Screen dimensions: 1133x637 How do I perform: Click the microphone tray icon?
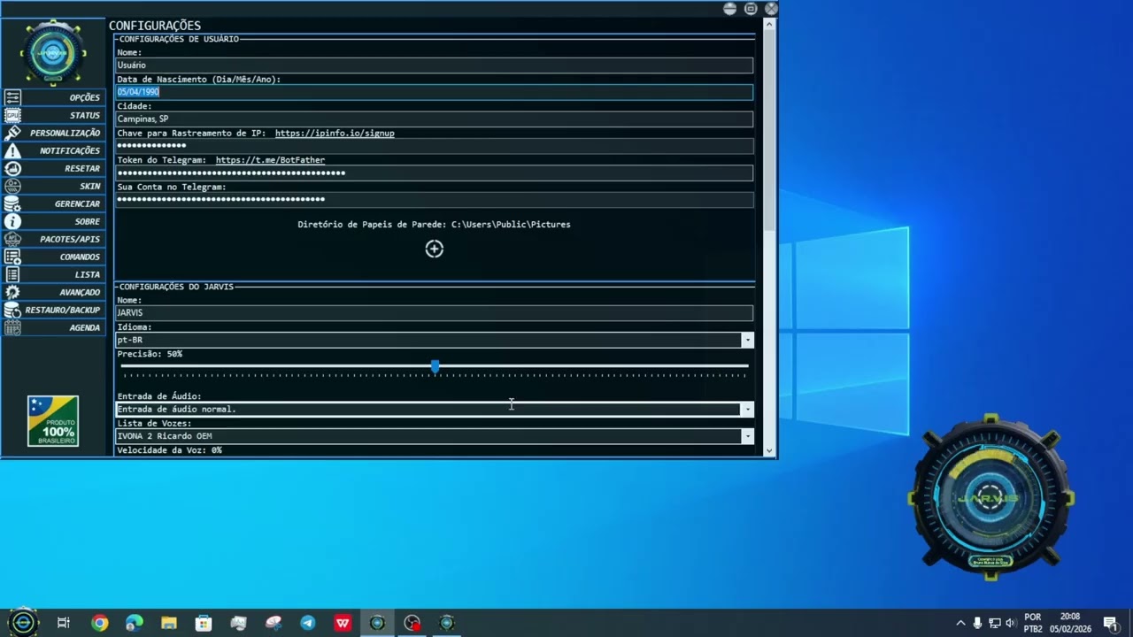coord(977,623)
